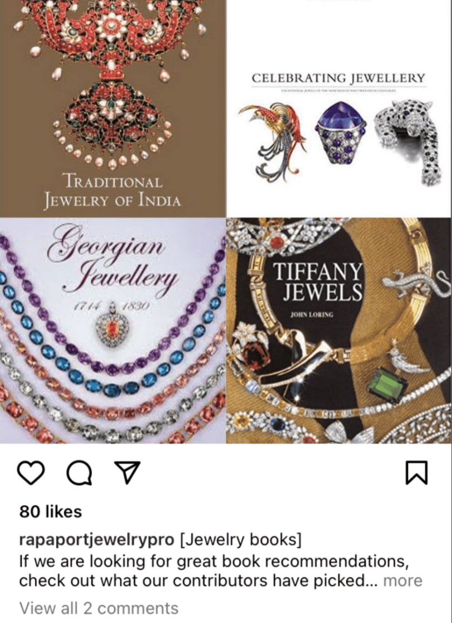
Task: Open comments via the speech bubble icon
Action: coord(79,473)
